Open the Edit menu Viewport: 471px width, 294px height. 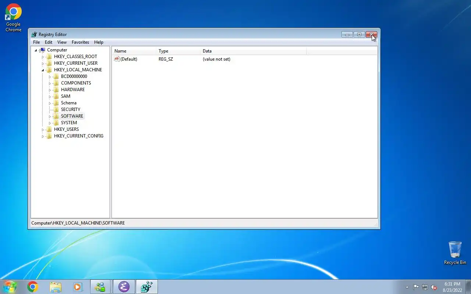pyautogui.click(x=49, y=42)
